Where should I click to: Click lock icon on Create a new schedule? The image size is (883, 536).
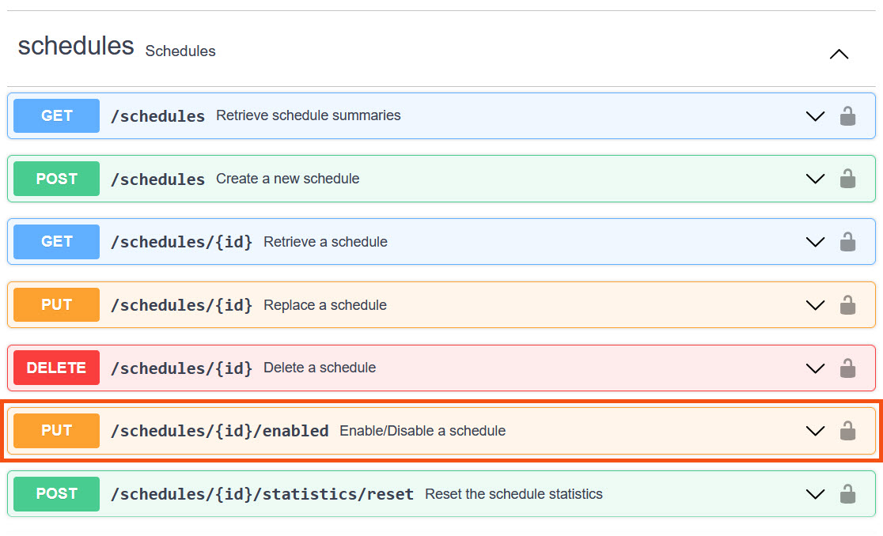coord(847,179)
